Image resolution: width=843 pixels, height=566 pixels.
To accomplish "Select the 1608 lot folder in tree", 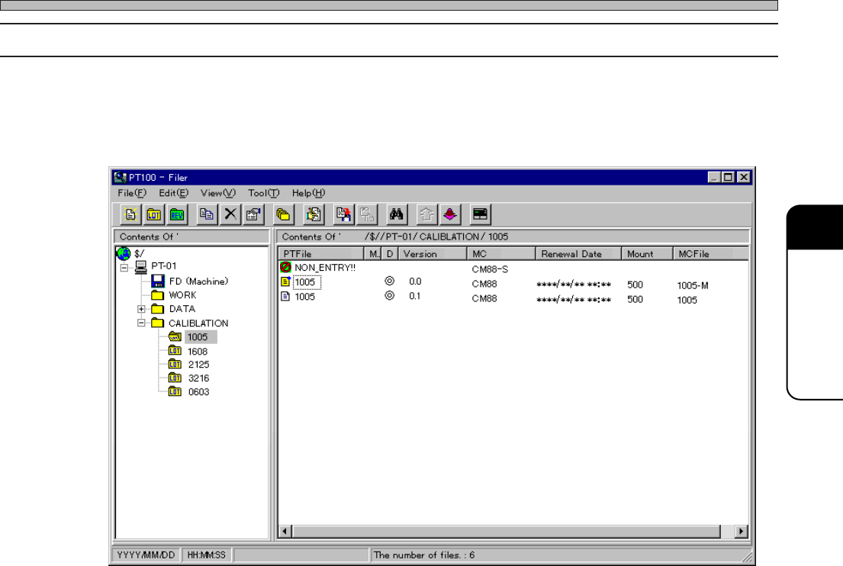I will tap(197, 351).
